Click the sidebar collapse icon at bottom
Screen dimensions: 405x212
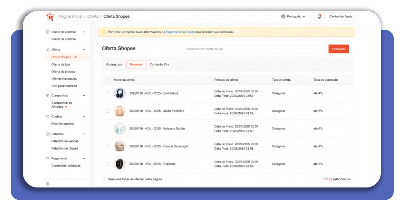click(47, 184)
